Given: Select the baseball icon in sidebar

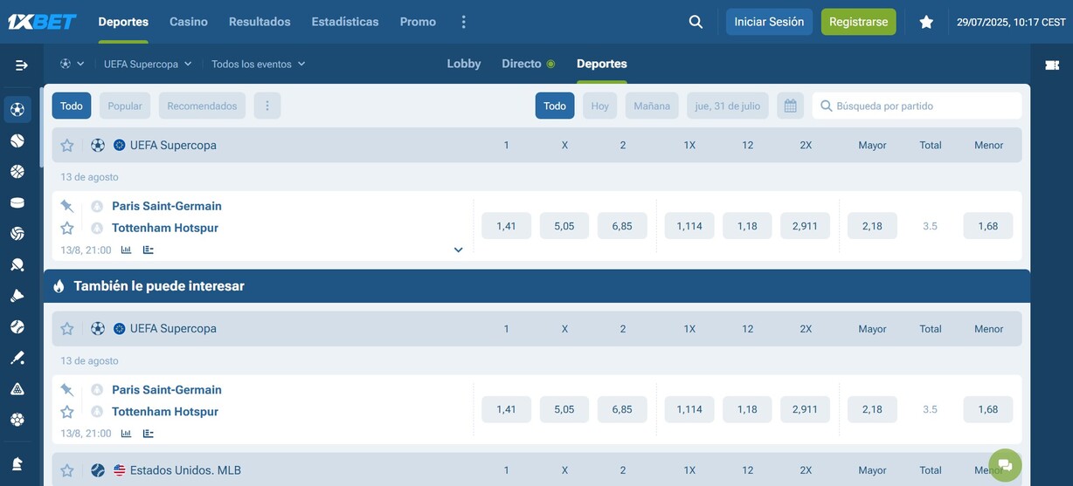Looking at the screenshot, I should (x=17, y=326).
